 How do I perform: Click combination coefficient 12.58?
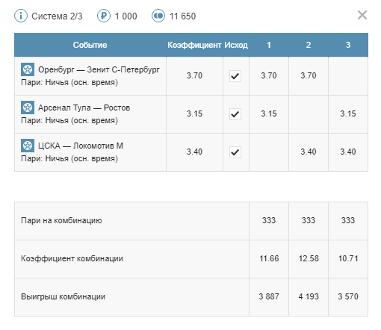point(309,258)
